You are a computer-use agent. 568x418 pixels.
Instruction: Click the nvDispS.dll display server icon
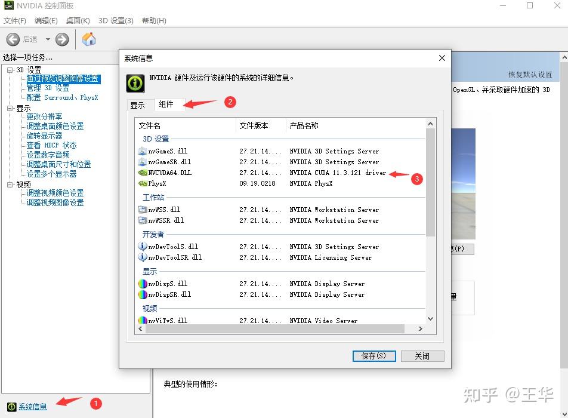pos(143,284)
